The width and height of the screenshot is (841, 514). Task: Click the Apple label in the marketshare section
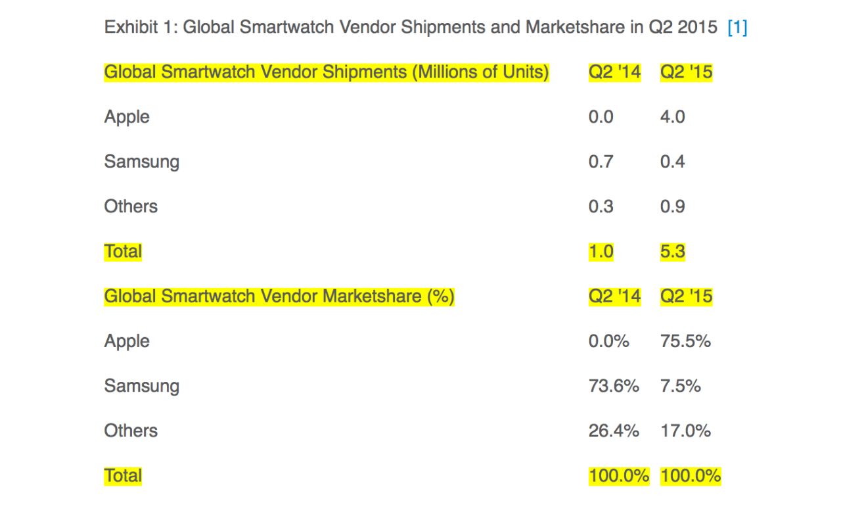(x=127, y=341)
